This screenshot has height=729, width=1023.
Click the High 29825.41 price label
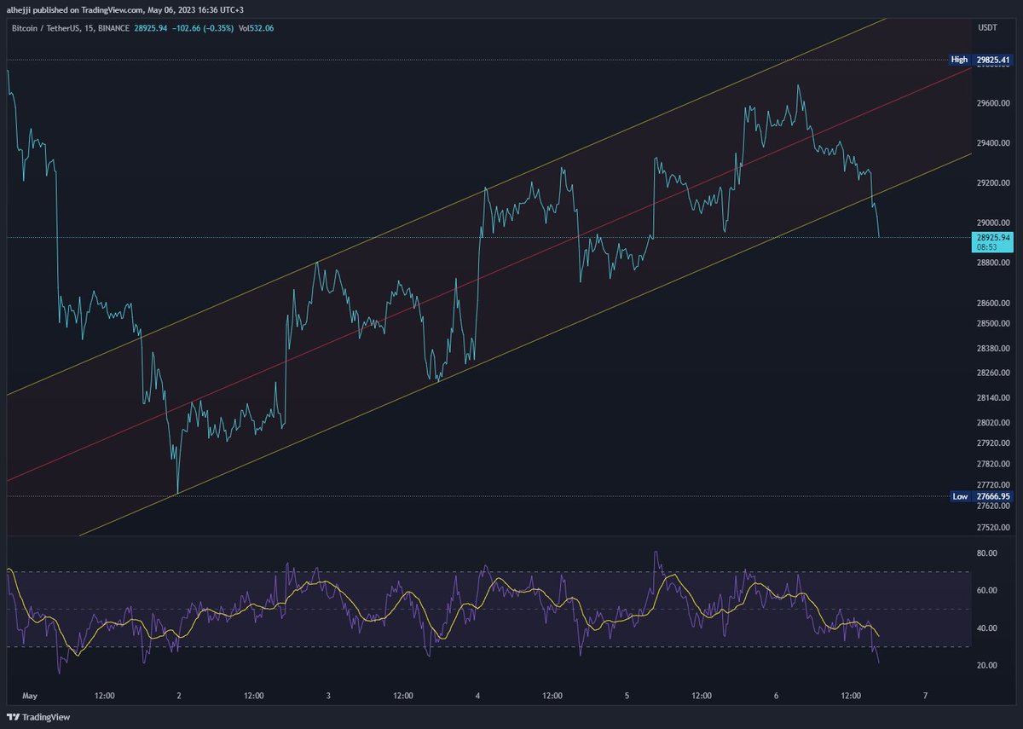[x=981, y=60]
